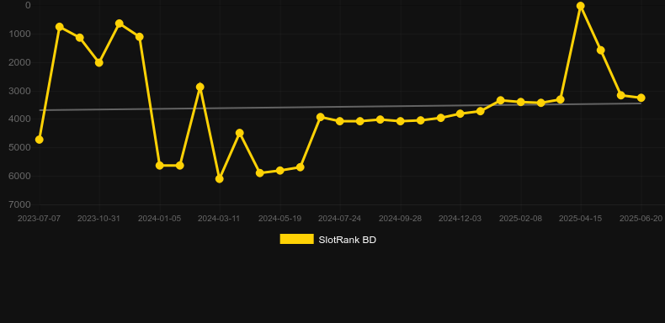Click the x-axis label 2024-03-11
This screenshot has width=665, height=323.
pyautogui.click(x=219, y=219)
